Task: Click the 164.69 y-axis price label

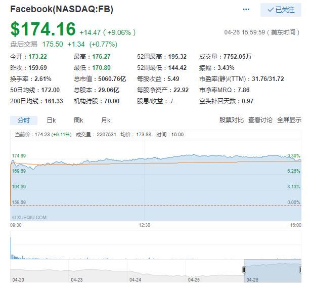Action: [x=19, y=186]
